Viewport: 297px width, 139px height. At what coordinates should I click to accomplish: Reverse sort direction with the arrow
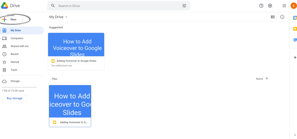pyautogui.click(x=267, y=79)
